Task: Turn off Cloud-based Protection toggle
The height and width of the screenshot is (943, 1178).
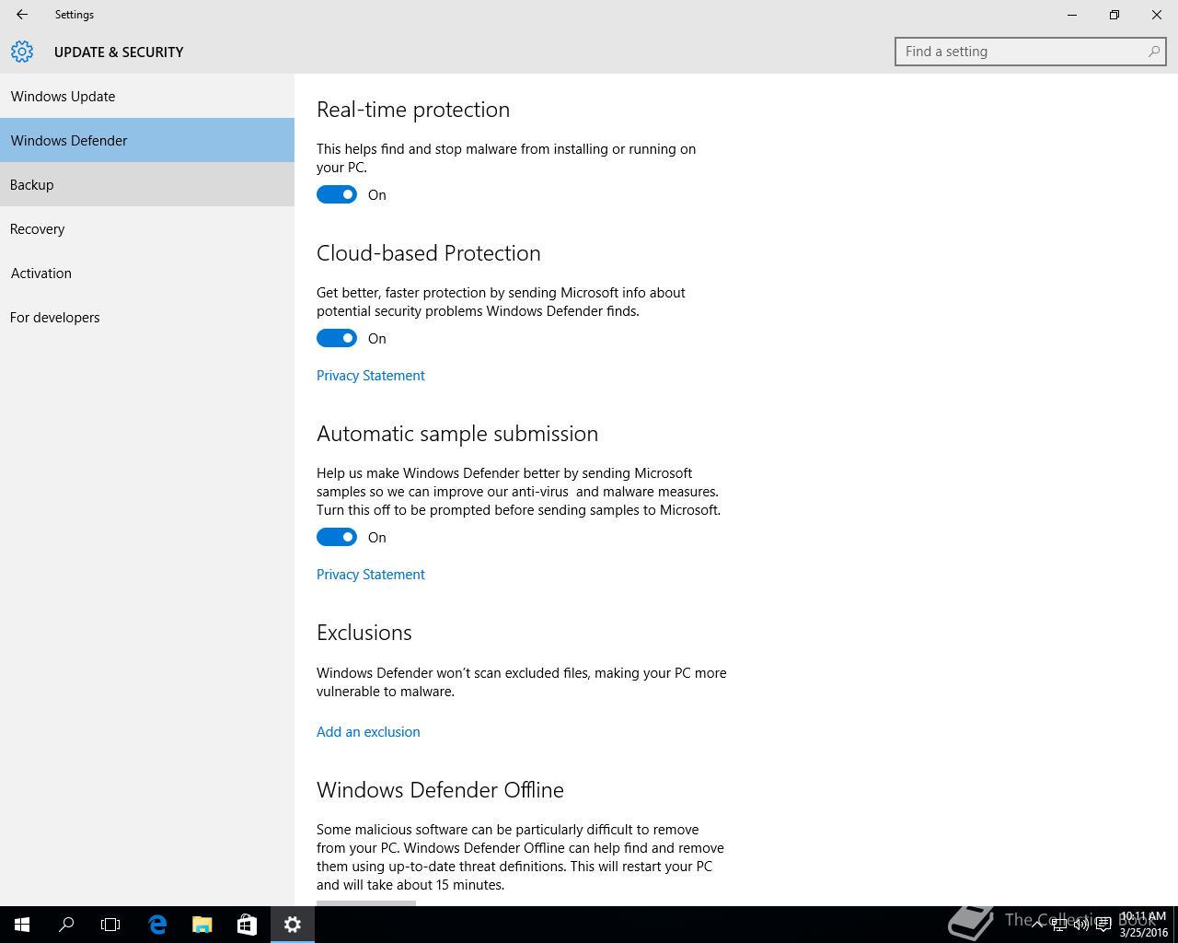Action: coord(337,338)
